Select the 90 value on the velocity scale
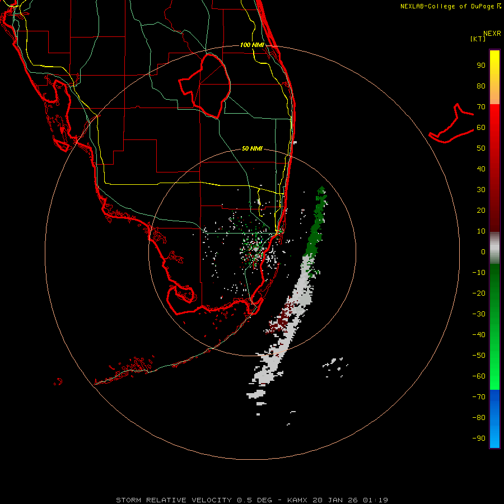The image size is (504, 504). click(481, 66)
